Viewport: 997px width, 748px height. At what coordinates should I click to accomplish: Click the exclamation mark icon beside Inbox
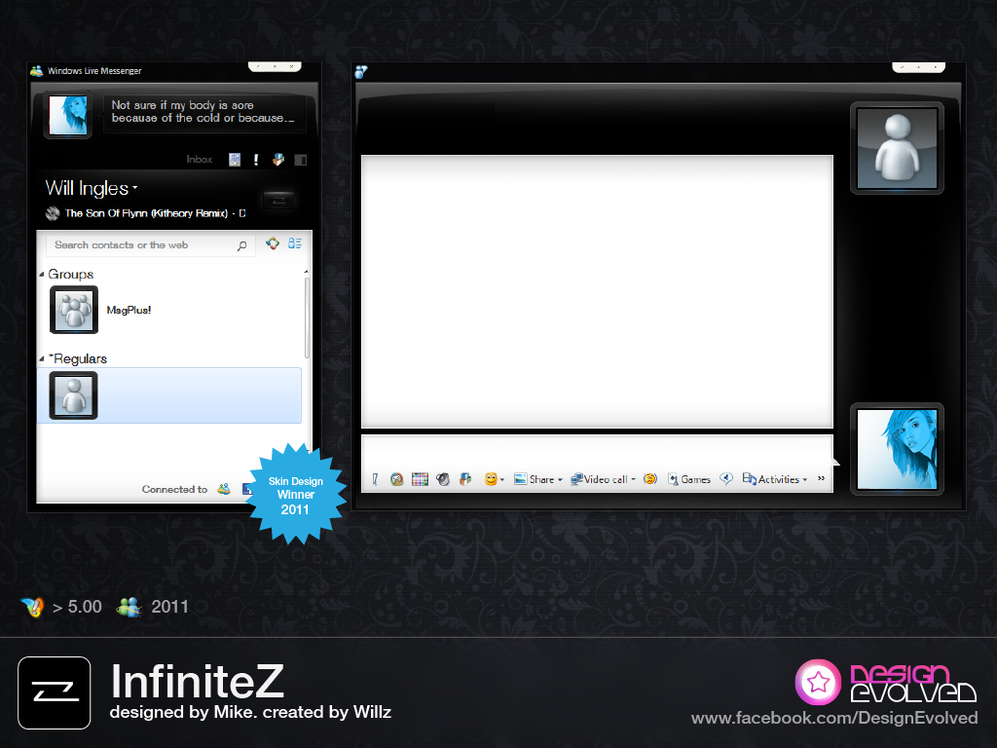(x=256, y=160)
